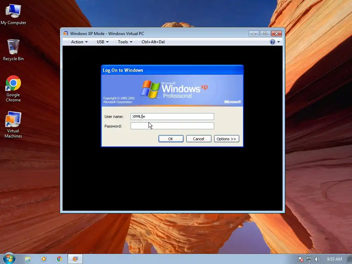Open the Tools menu
The height and width of the screenshot is (264, 352).
tap(125, 42)
